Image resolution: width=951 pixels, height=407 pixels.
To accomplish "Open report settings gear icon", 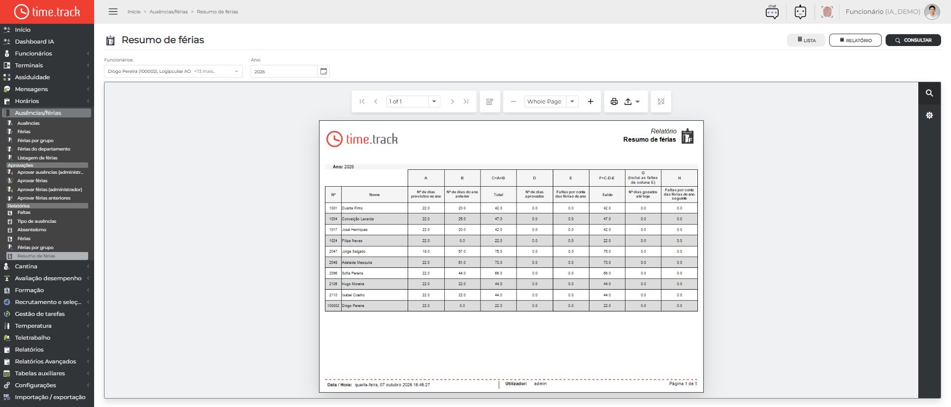I will point(929,115).
